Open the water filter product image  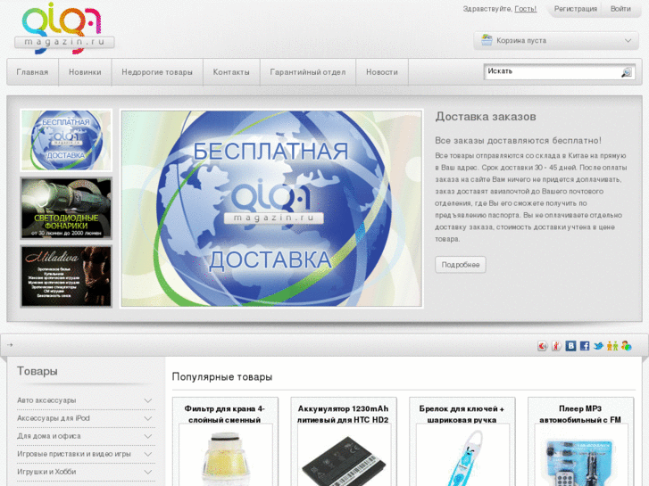(x=226, y=455)
